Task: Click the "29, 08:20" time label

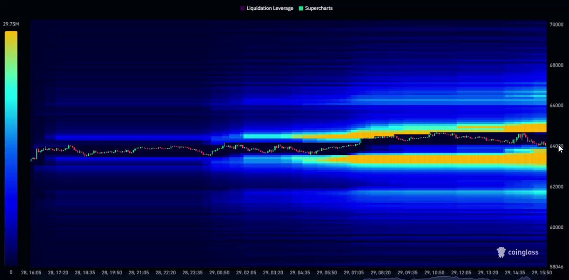Action: [381, 272]
